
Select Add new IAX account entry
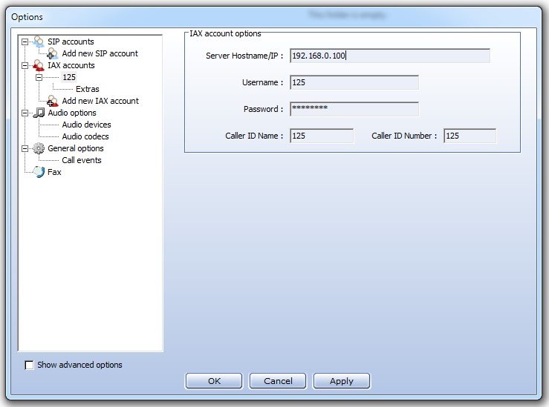click(x=100, y=101)
